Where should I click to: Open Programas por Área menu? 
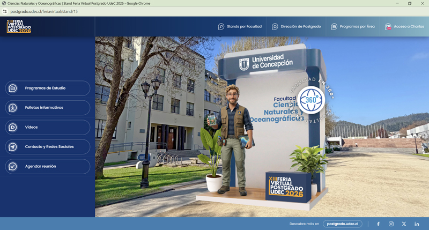(x=353, y=26)
